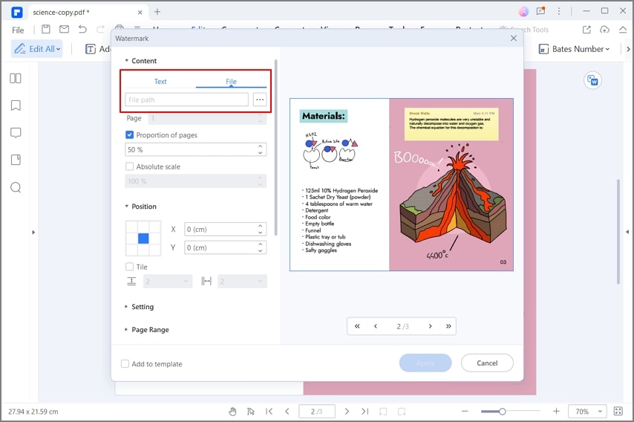Viewport: 634px width, 422px height.
Task: Select the hand tool in status bar
Action: [x=232, y=411]
